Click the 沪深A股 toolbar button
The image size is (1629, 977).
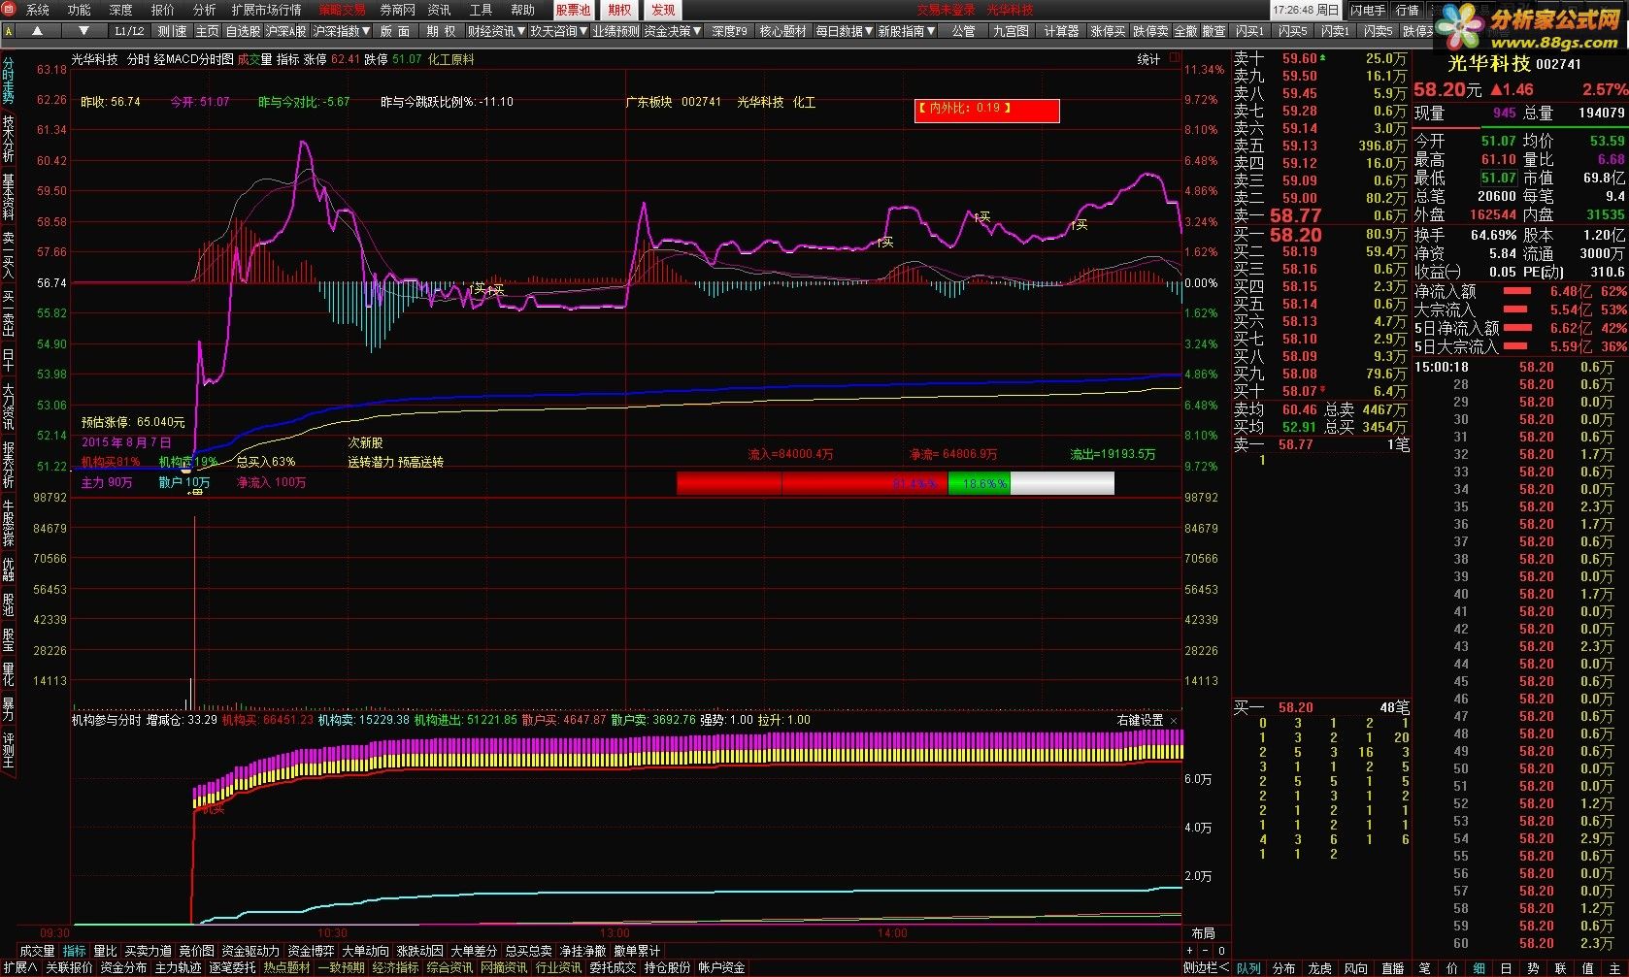pos(286,31)
